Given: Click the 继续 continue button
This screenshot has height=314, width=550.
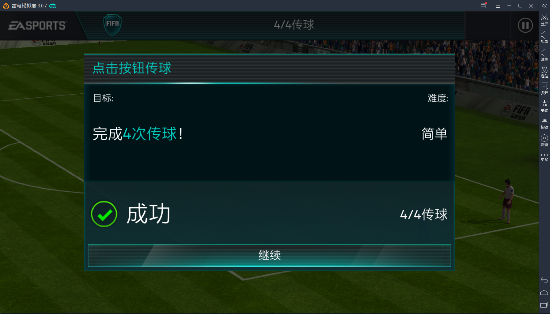Looking at the screenshot, I should coord(269,255).
